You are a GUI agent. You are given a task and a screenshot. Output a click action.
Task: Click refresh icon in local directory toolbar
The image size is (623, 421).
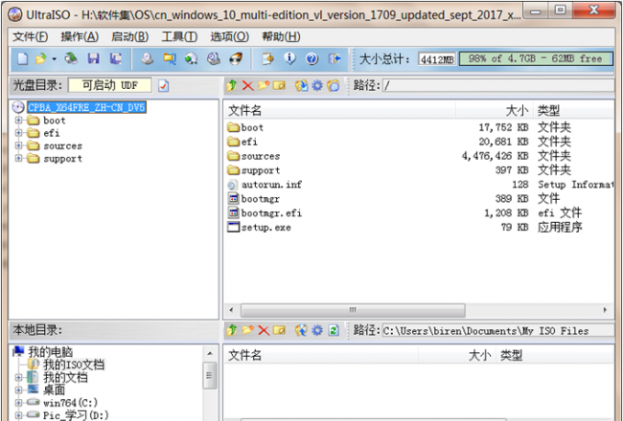tap(334, 330)
